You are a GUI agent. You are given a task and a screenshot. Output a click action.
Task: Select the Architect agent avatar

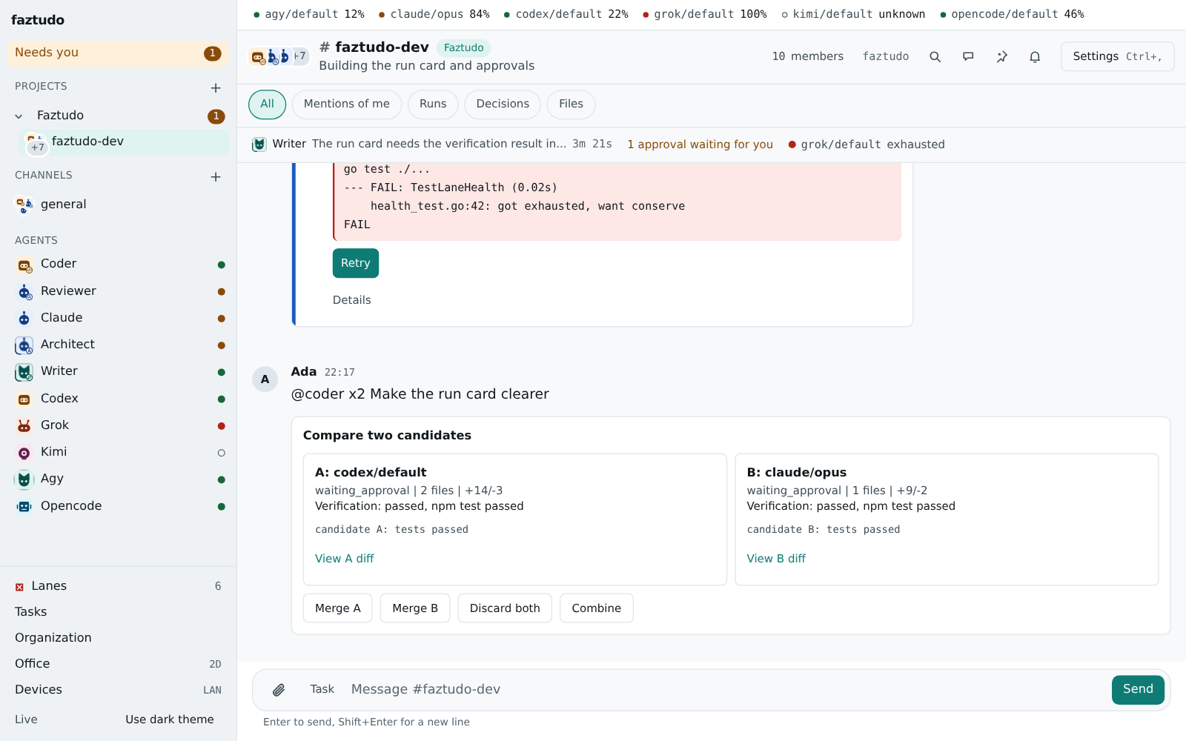tap(24, 345)
